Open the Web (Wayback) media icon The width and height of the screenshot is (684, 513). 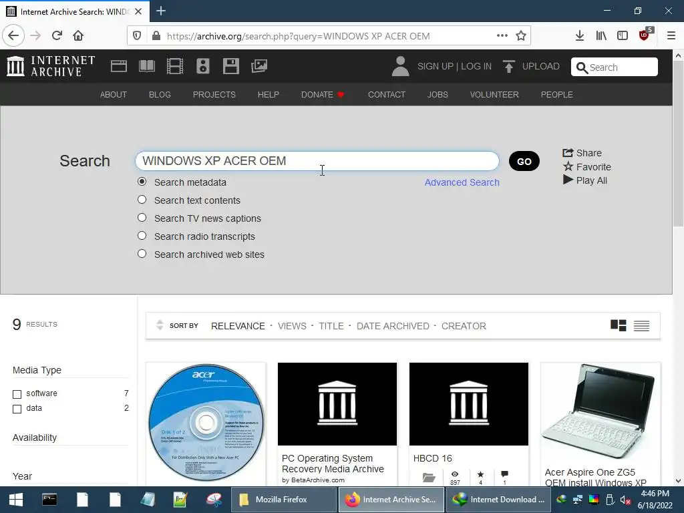(x=119, y=66)
